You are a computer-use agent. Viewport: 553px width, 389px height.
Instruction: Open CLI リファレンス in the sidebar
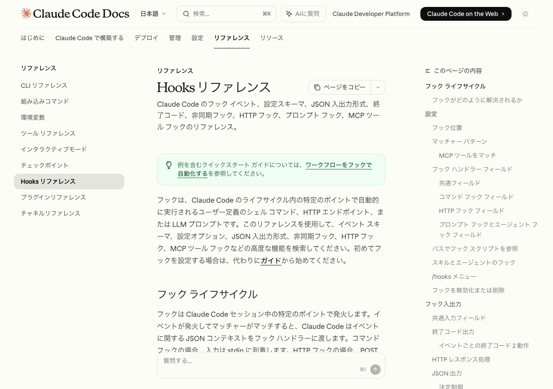(44, 86)
